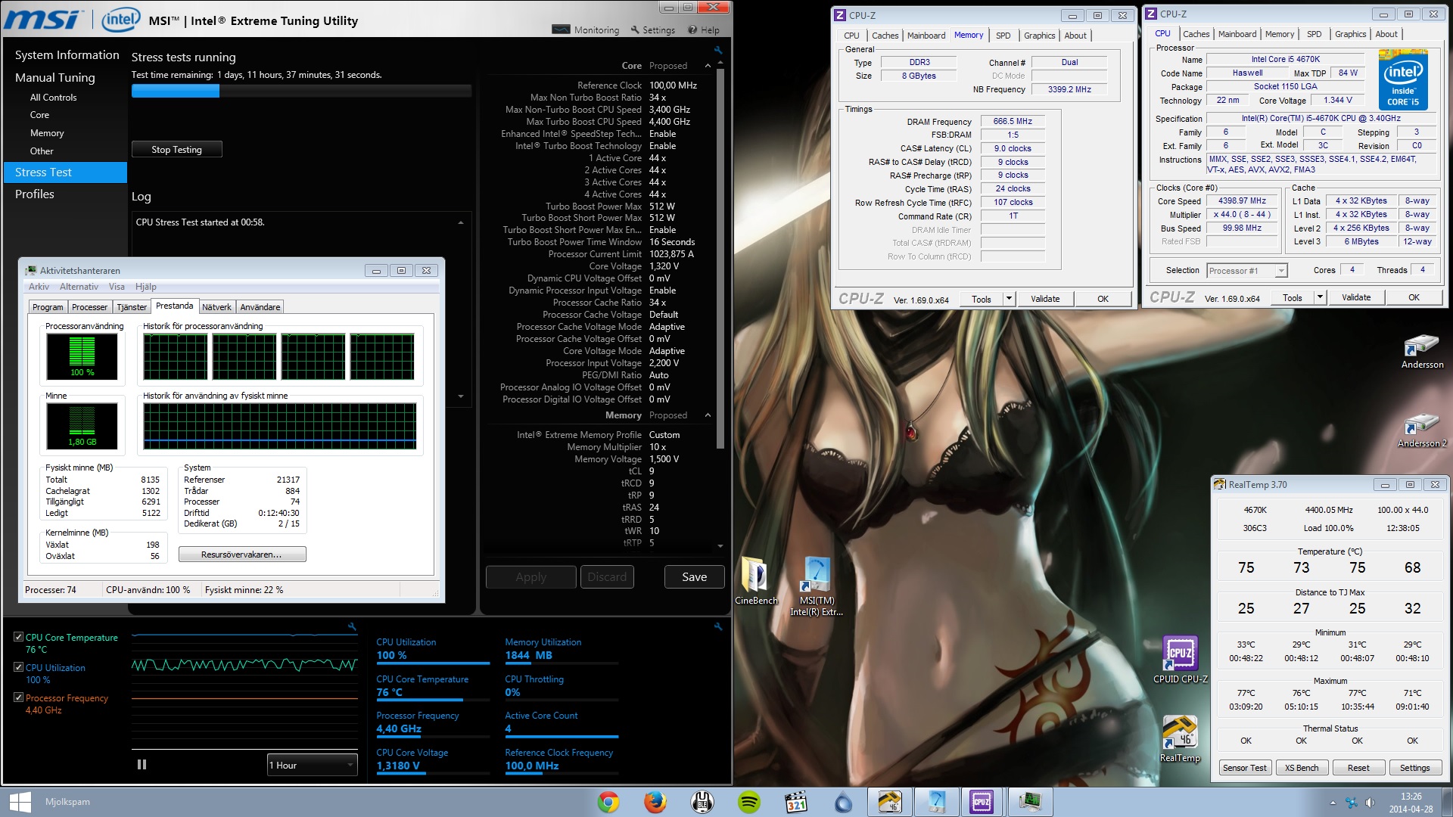Click the CPU-Z title icon in the Memory window
1453x817 pixels.
coord(840,15)
